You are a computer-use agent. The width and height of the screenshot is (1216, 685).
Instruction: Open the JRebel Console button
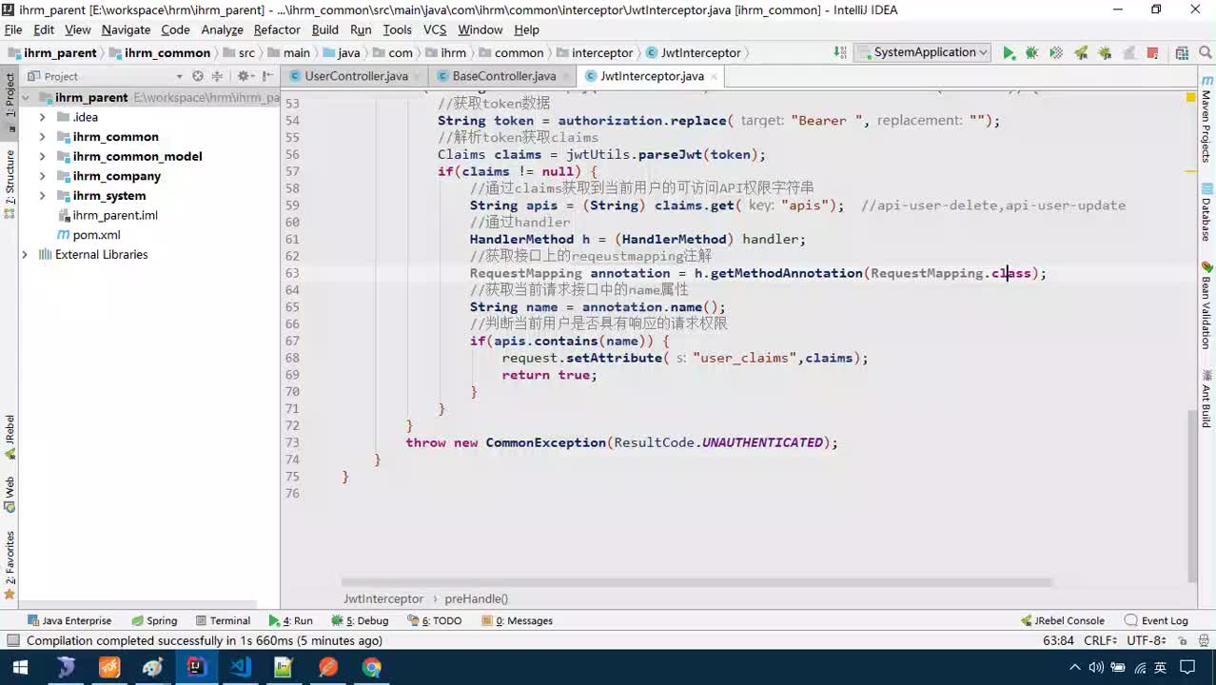pos(1063,620)
